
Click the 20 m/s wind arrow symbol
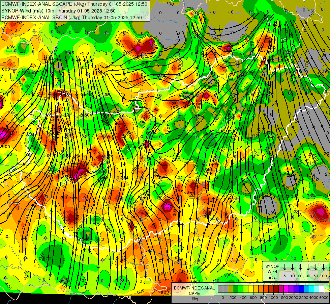[x=300, y=267]
